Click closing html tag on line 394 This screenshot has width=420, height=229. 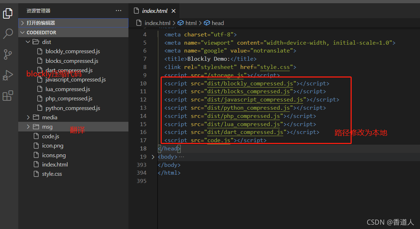point(169,173)
